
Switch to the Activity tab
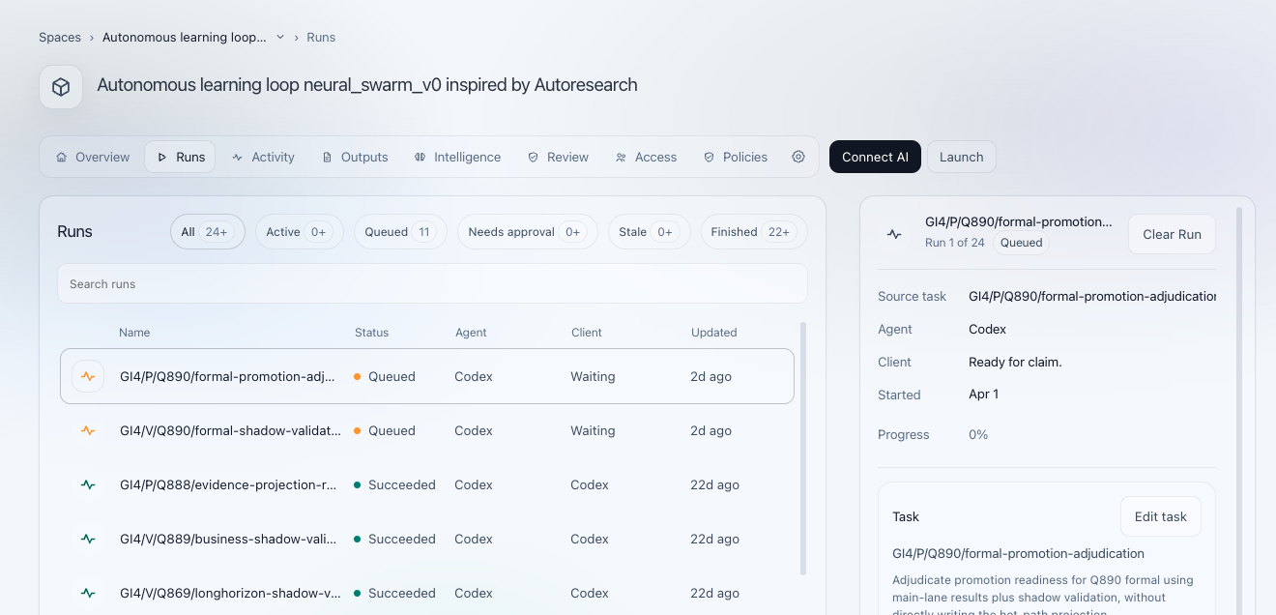263,157
